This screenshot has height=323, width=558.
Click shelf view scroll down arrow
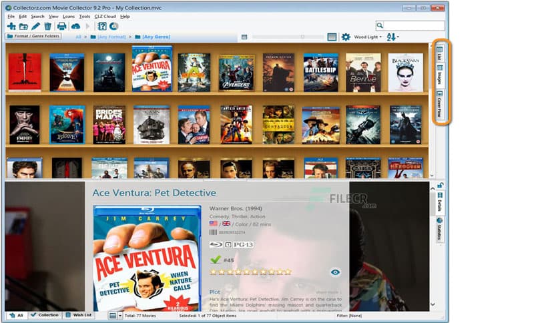coord(432,176)
